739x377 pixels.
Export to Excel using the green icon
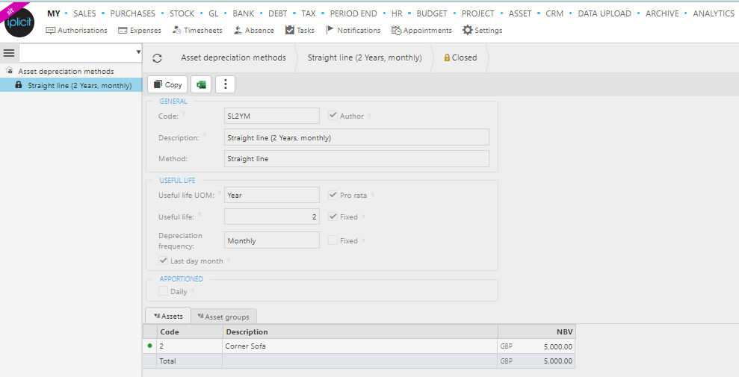tap(201, 84)
